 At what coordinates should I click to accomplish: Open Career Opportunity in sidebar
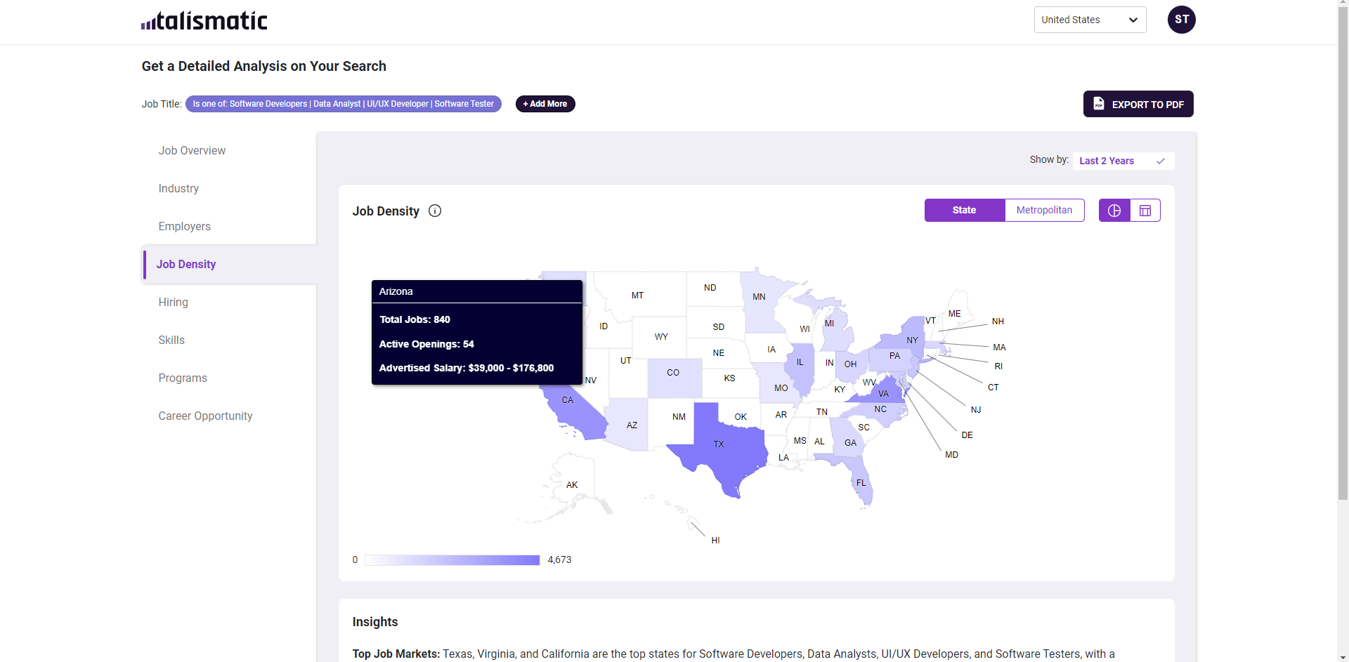pyautogui.click(x=205, y=416)
